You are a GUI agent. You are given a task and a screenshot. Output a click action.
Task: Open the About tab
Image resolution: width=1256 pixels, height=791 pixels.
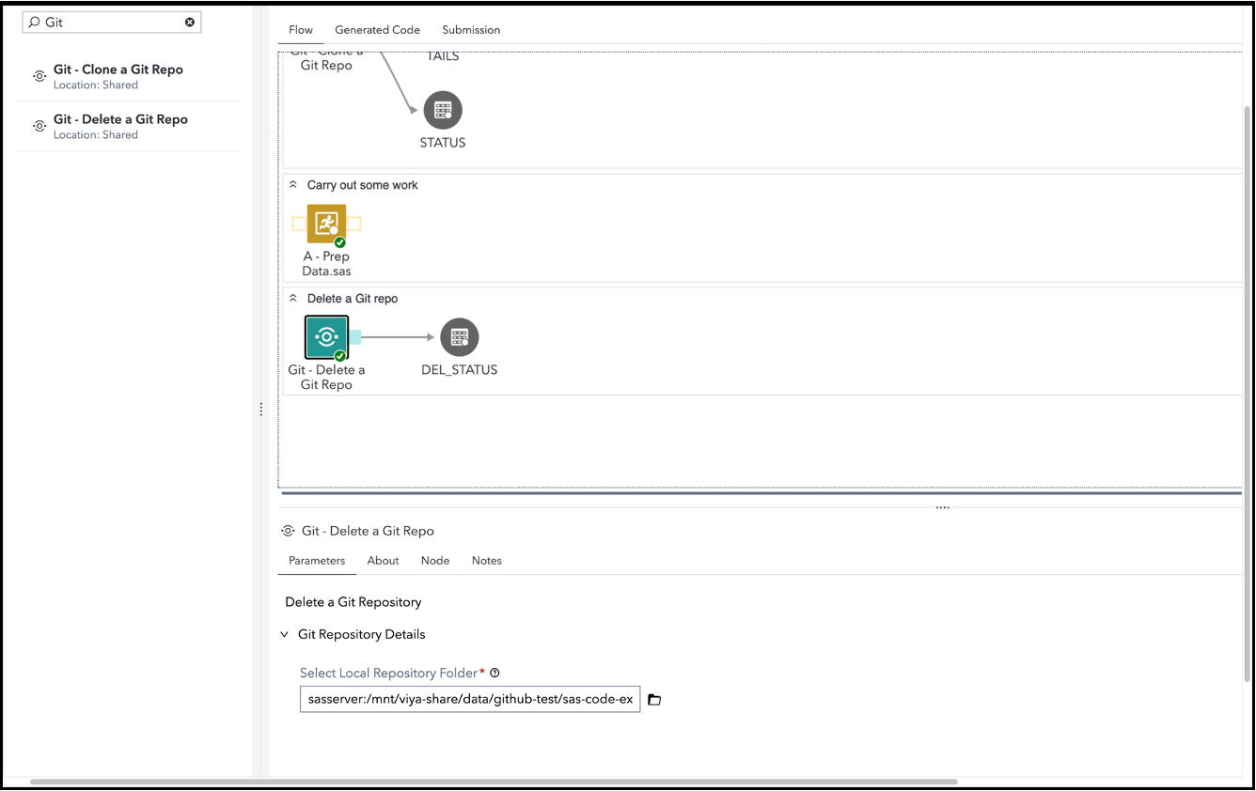pyautogui.click(x=383, y=561)
